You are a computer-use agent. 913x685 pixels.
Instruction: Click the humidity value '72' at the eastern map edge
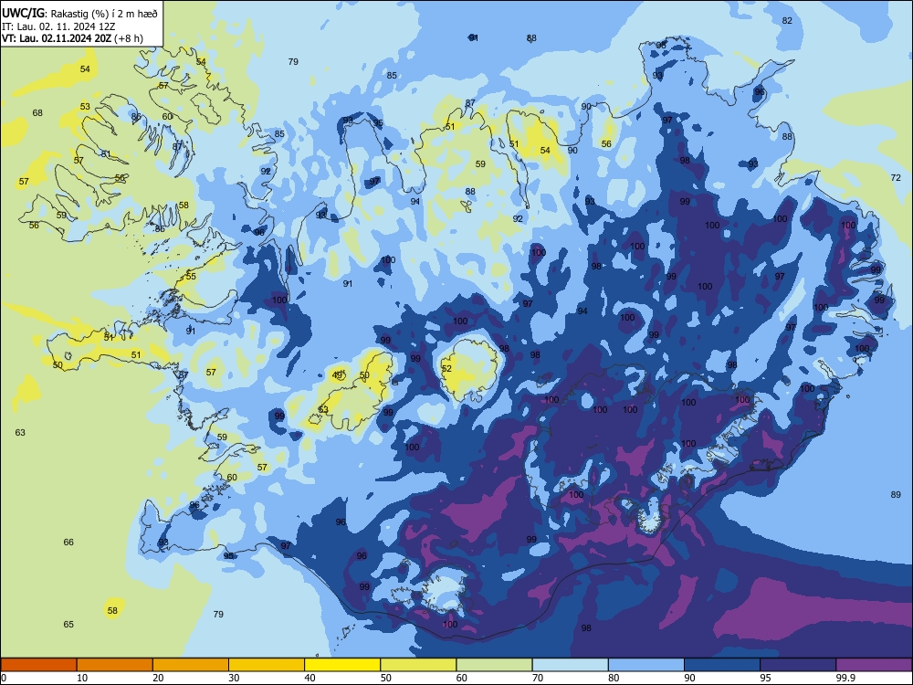coord(897,178)
